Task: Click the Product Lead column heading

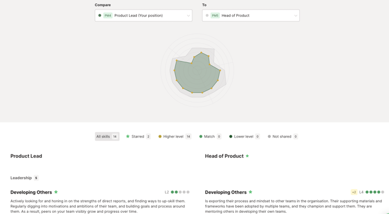Action: [x=27, y=156]
